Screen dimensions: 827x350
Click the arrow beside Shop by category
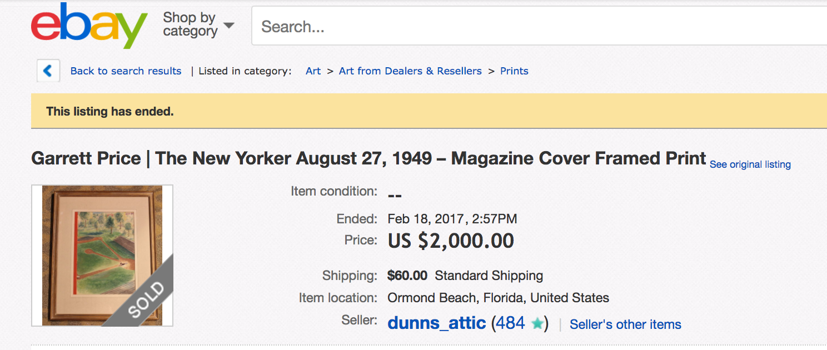[228, 25]
